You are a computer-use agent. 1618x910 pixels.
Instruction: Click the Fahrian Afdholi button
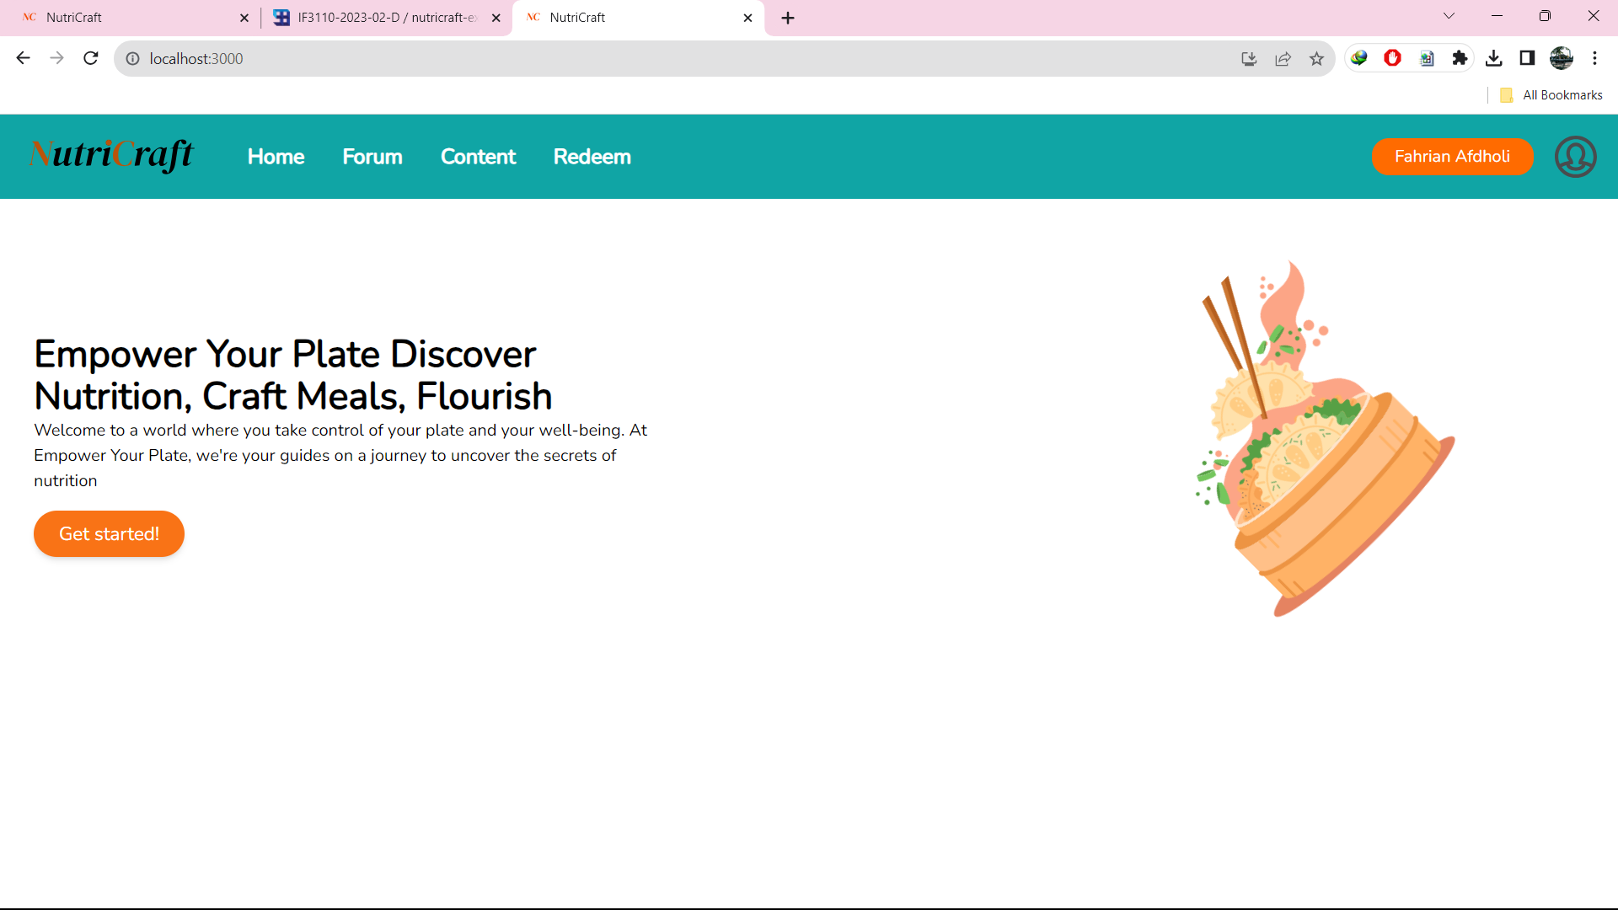pos(1451,157)
